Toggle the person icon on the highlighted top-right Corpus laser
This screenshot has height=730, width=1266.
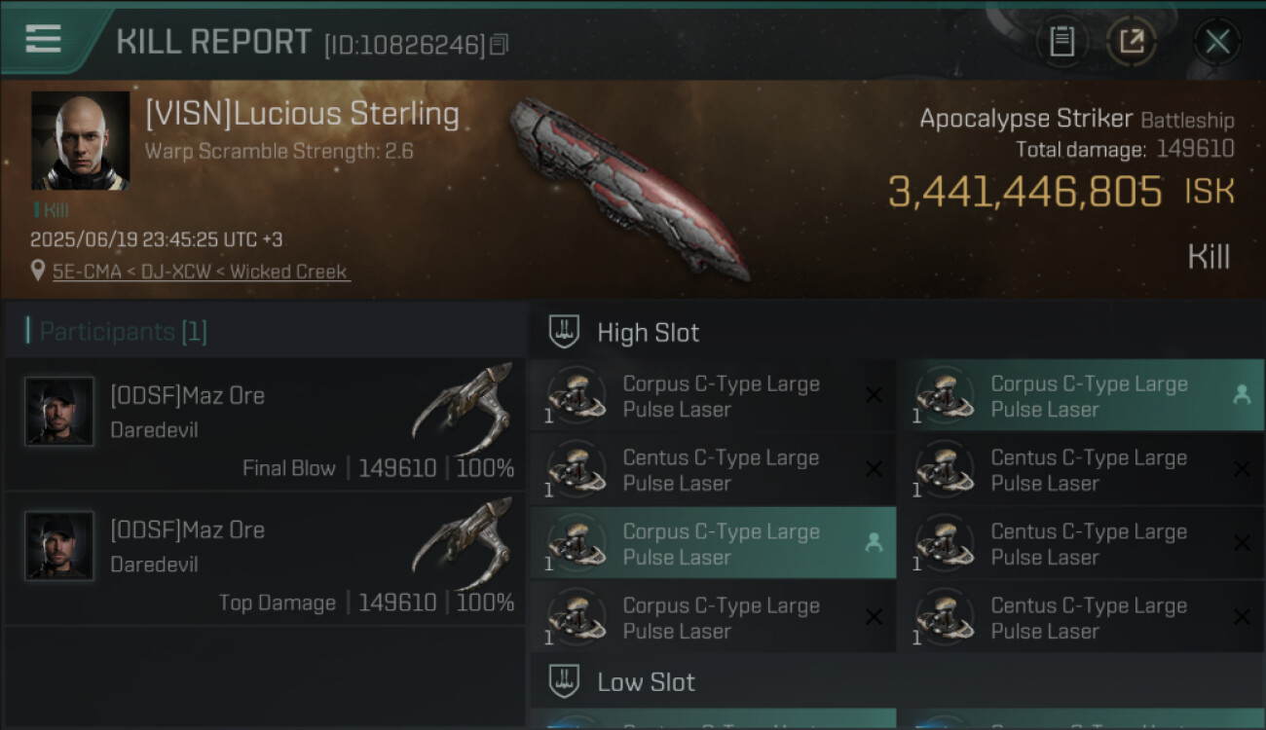pos(1242,395)
